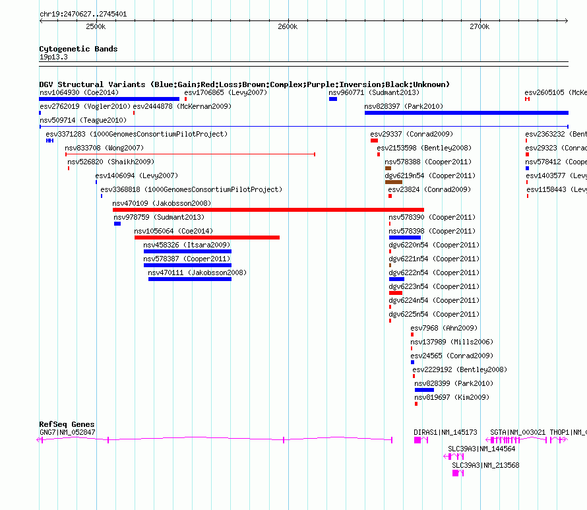587x510 pixels.
Task: Click the nsv578398 (Cooper2011) blue bar
Action: 405,238
